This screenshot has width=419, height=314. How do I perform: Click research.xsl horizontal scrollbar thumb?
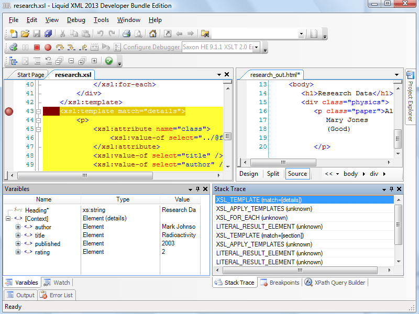tap(85, 176)
